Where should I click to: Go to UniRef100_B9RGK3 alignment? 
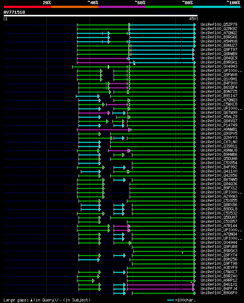219,251
